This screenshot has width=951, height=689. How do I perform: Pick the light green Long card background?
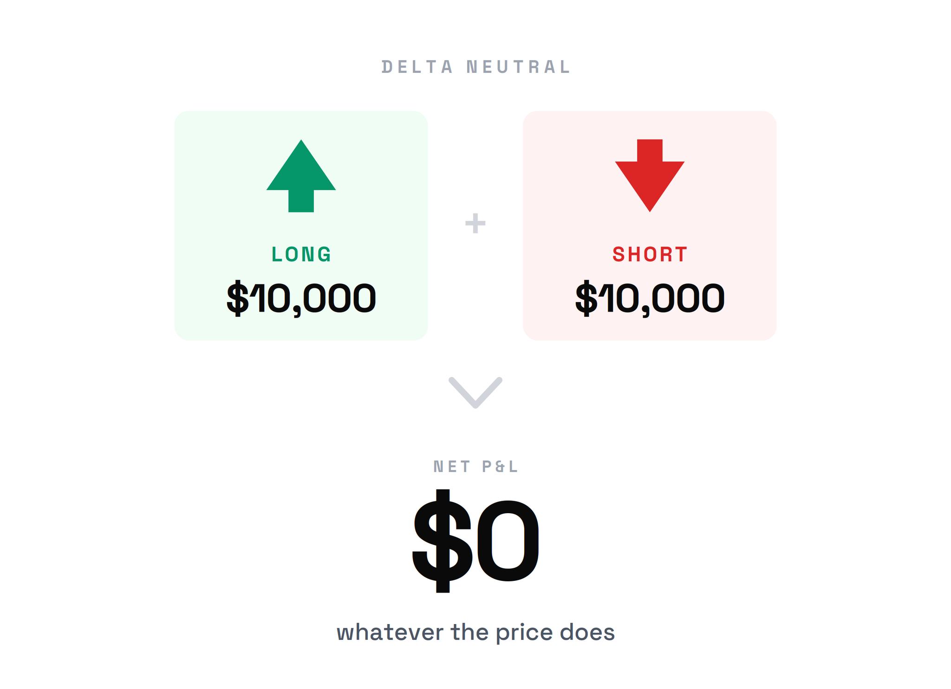coord(301,225)
